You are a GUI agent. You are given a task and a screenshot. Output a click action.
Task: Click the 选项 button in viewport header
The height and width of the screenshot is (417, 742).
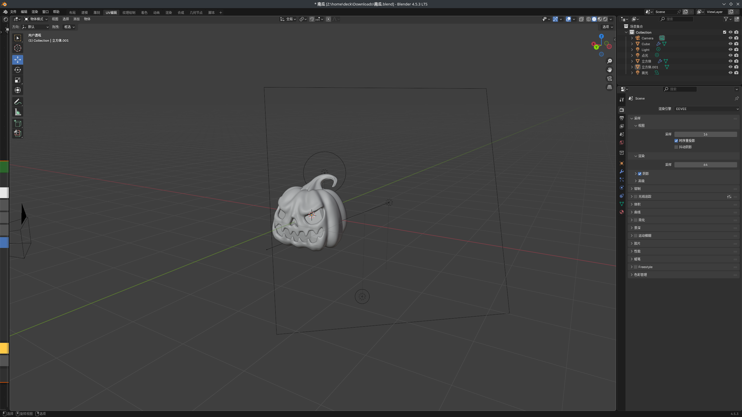pos(608,27)
